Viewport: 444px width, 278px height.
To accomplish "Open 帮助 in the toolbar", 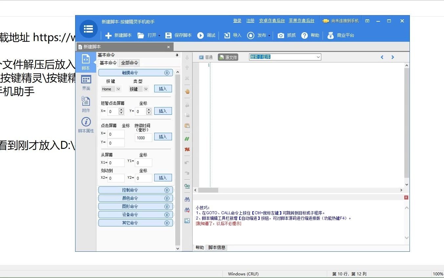I will pyautogui.click(x=310, y=35).
